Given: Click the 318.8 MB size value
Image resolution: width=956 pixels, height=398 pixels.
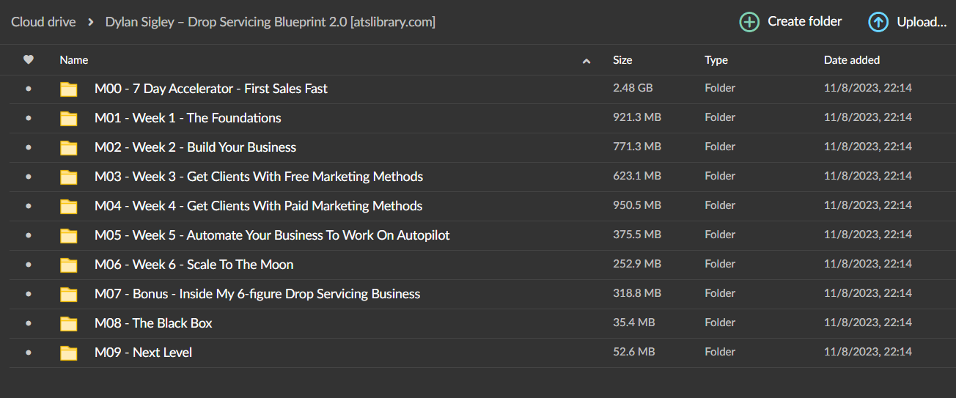Looking at the screenshot, I should [637, 293].
